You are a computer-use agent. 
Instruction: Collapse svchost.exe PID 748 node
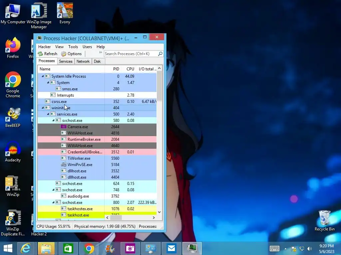[53, 190]
